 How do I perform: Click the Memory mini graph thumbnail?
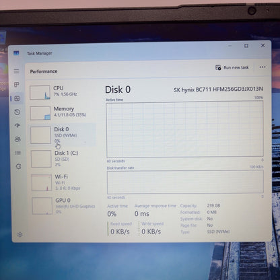(40, 113)
